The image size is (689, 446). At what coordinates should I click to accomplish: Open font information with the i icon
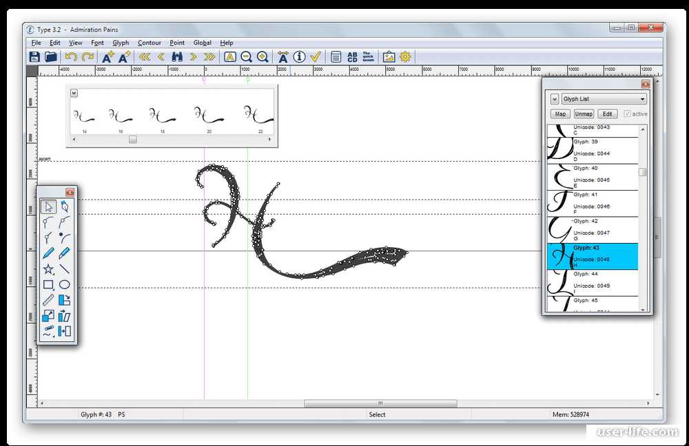(x=299, y=56)
